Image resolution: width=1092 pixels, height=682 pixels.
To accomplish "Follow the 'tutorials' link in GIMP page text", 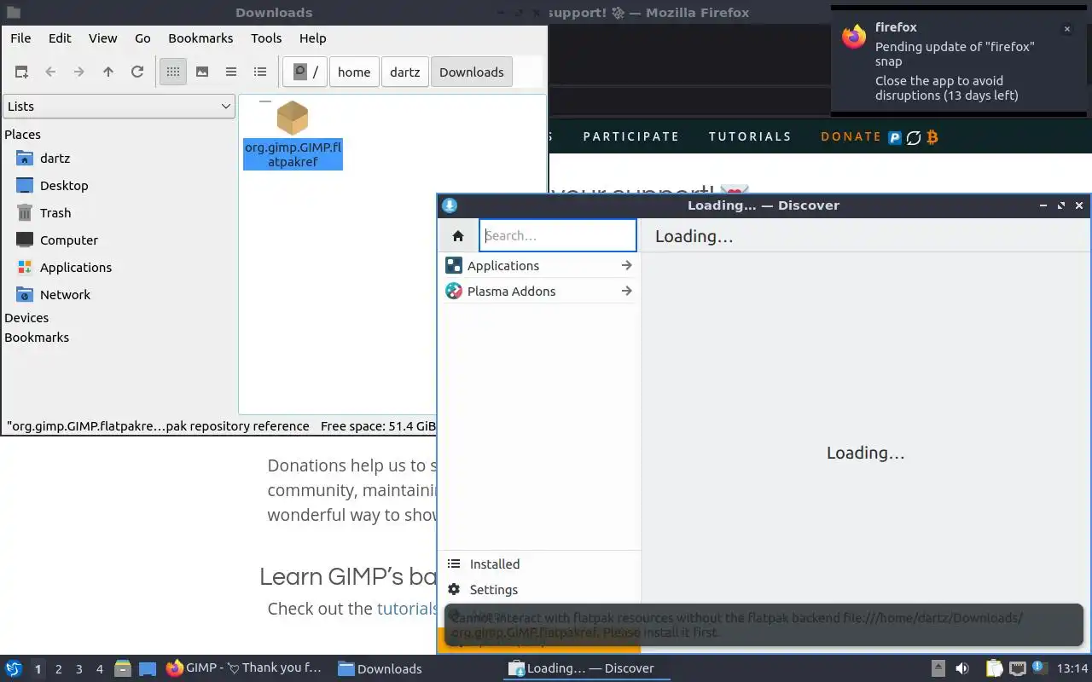I will [407, 609].
